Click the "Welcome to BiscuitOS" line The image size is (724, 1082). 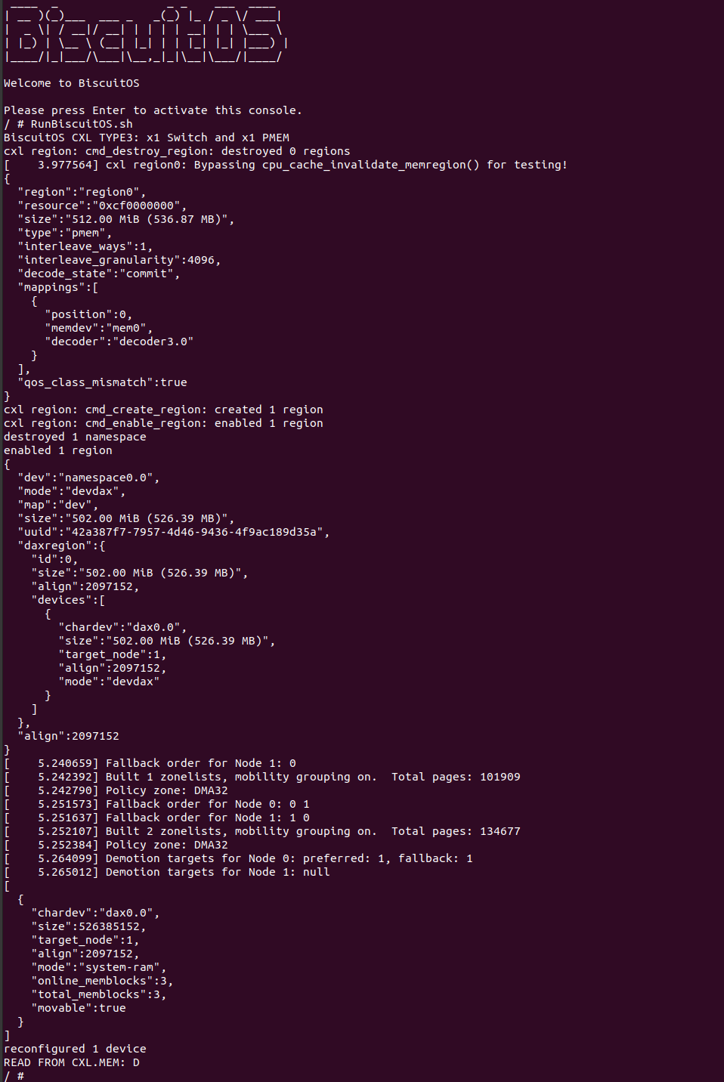click(x=71, y=83)
